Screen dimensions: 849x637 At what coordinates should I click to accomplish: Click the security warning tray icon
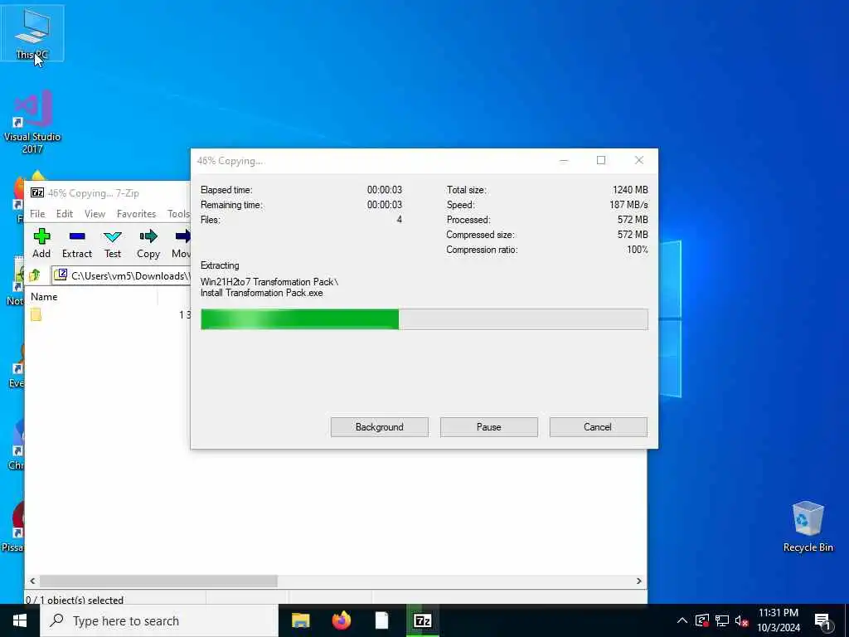click(701, 620)
